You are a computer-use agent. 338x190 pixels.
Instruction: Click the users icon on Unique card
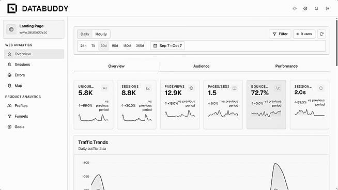105,88
